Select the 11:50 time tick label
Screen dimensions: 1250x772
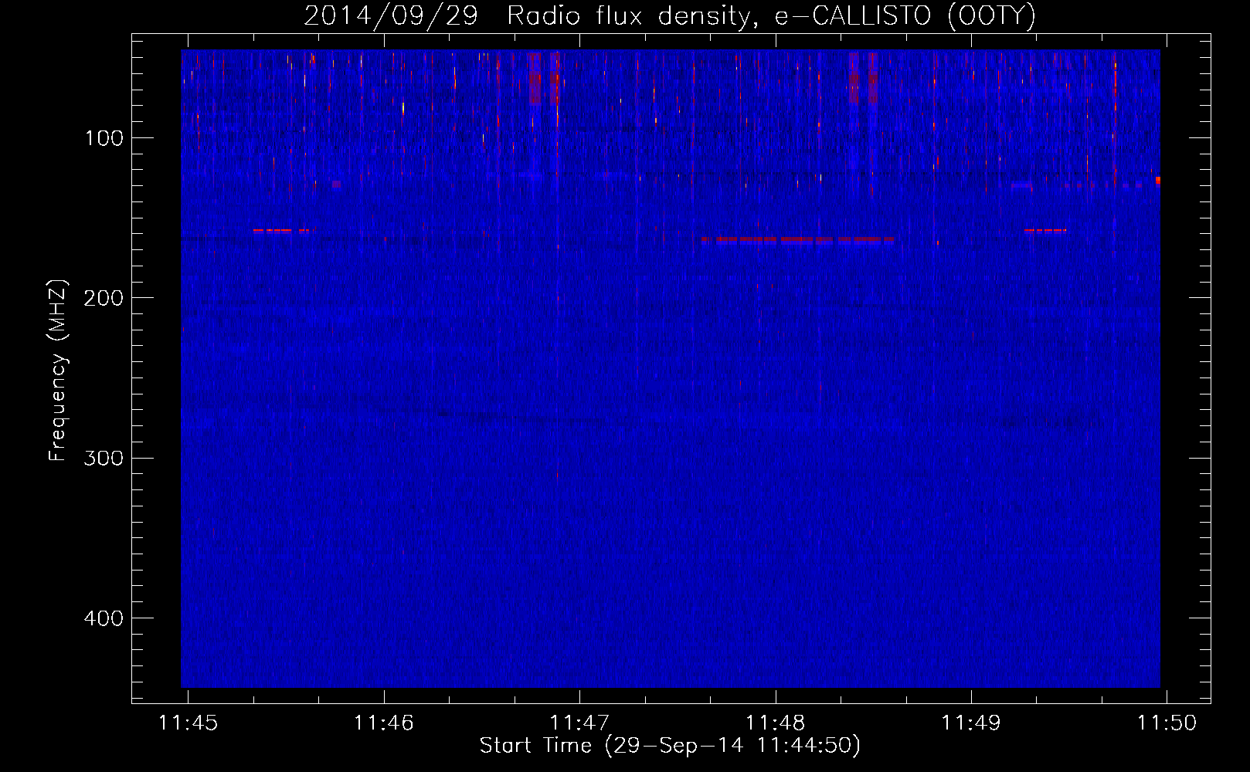[x=1167, y=723]
